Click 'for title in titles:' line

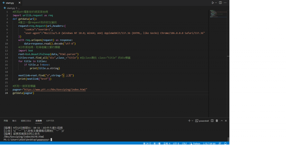(x=33, y=61)
